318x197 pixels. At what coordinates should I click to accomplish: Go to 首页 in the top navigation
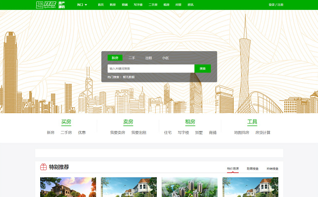[101, 4]
